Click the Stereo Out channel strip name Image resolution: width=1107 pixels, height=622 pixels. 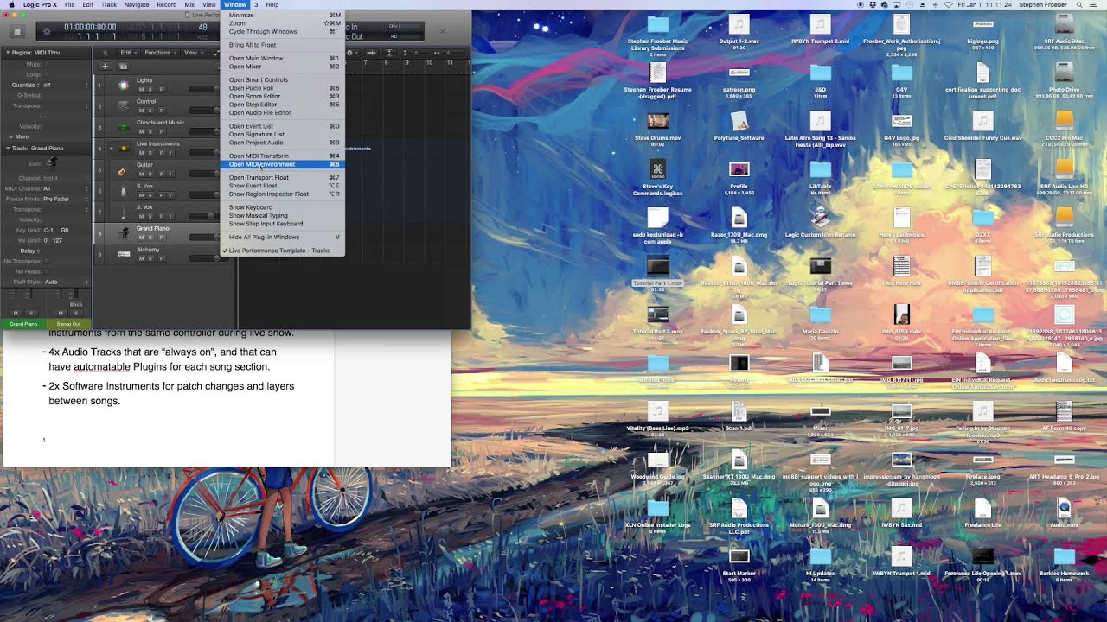click(x=69, y=324)
